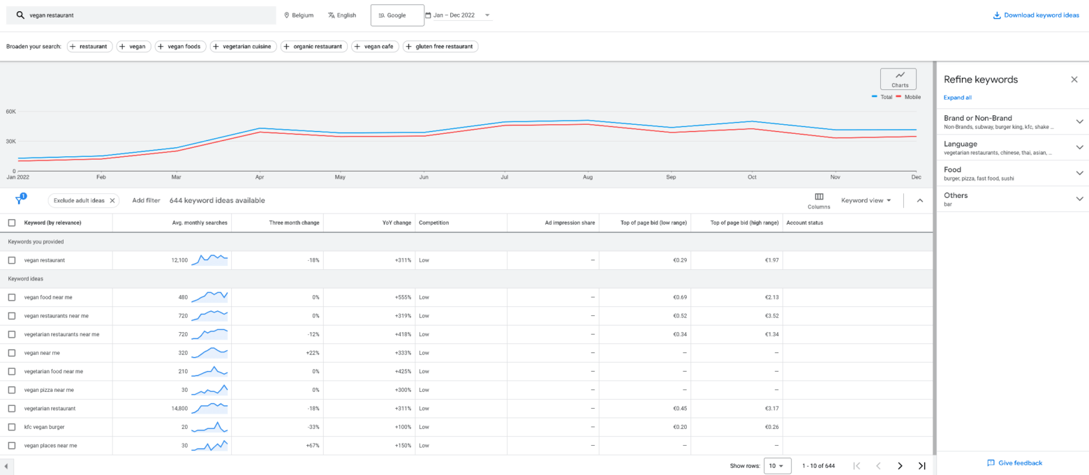1089x475 pixels.
Task: Click the Expand all link in Refine keywords
Action: [x=957, y=98]
